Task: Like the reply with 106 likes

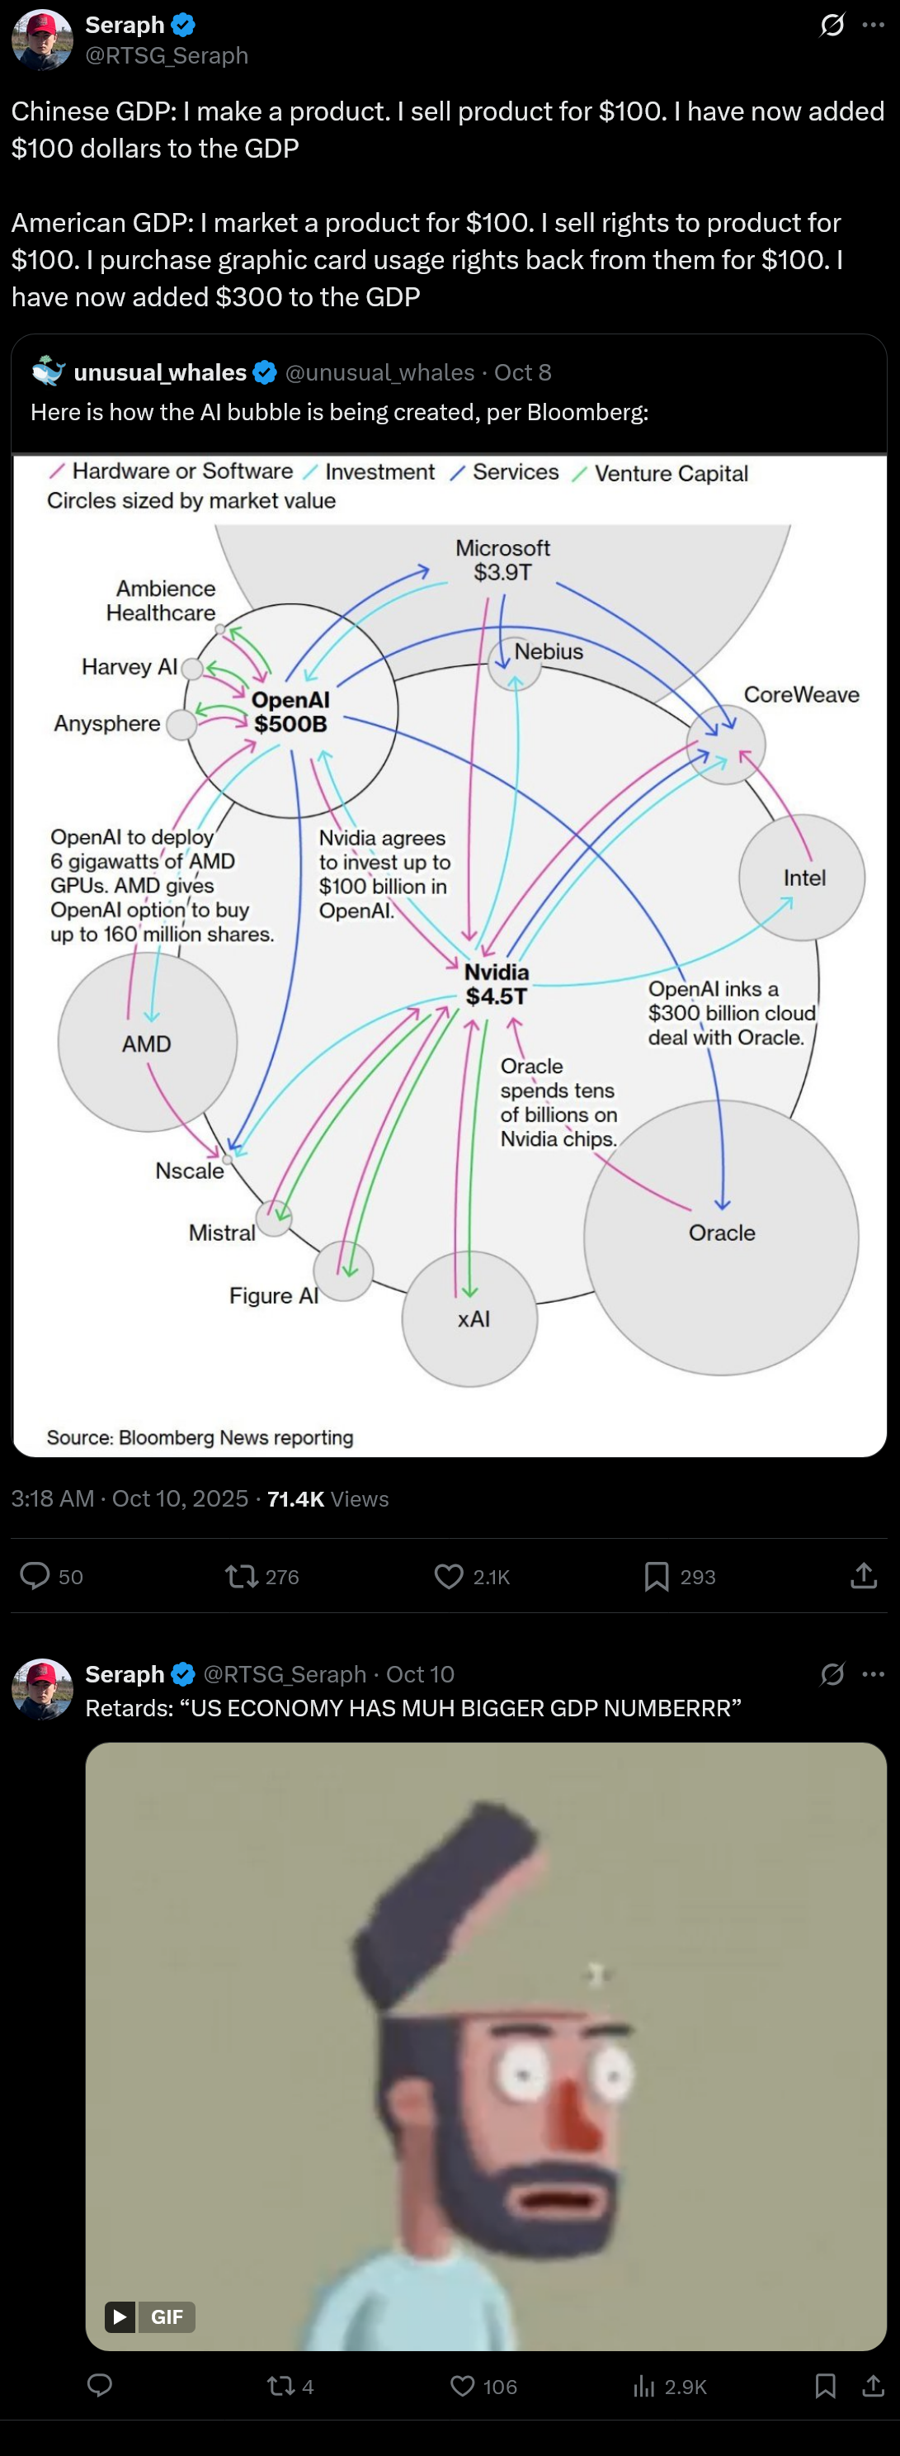Action: 463,2386
